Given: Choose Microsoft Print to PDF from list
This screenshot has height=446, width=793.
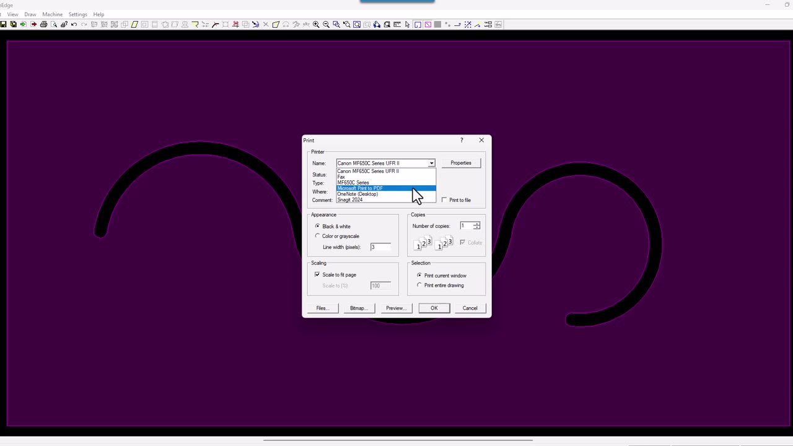Looking at the screenshot, I should pos(385,188).
